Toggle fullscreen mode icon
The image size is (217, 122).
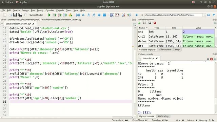click(117, 15)
